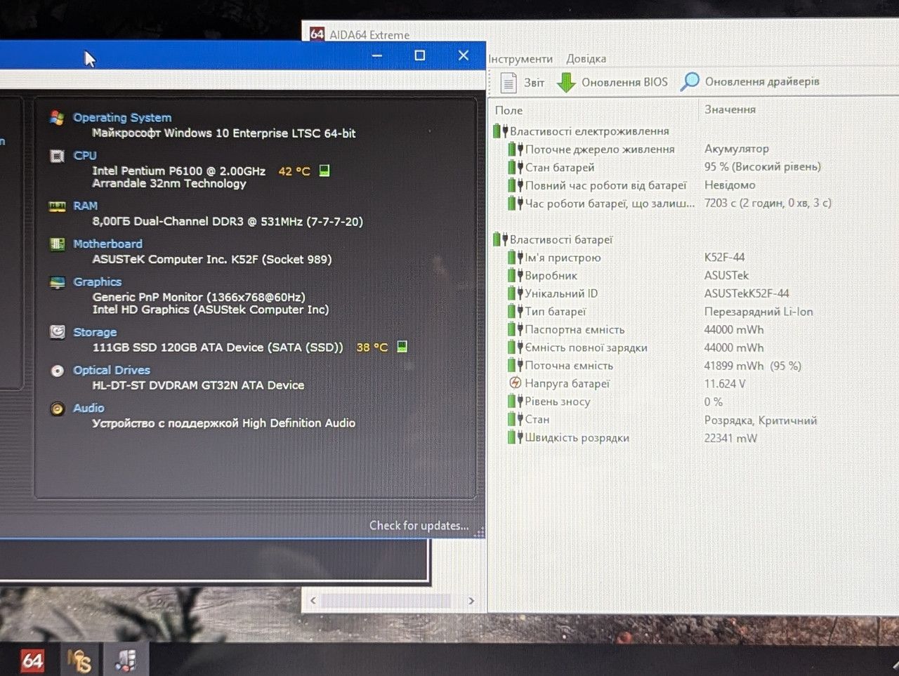Viewport: 899px width, 676px height.
Task: Open the RAM section link
Action: (x=86, y=206)
